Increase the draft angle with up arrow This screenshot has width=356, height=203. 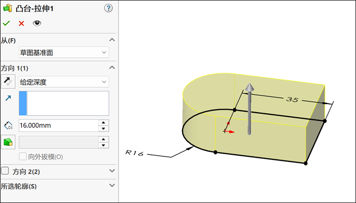(104, 140)
